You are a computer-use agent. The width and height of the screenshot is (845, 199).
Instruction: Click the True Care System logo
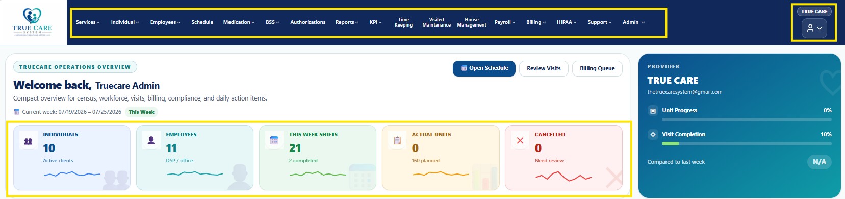pos(32,22)
